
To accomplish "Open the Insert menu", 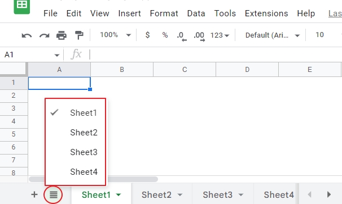I will click(x=129, y=13).
